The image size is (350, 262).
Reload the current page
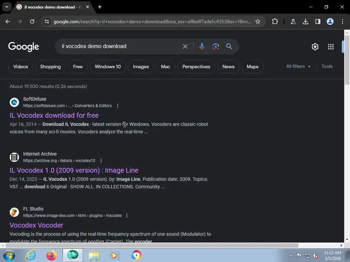click(32, 21)
